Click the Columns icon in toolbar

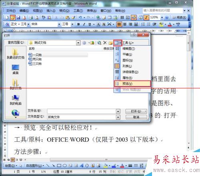click(122, 18)
